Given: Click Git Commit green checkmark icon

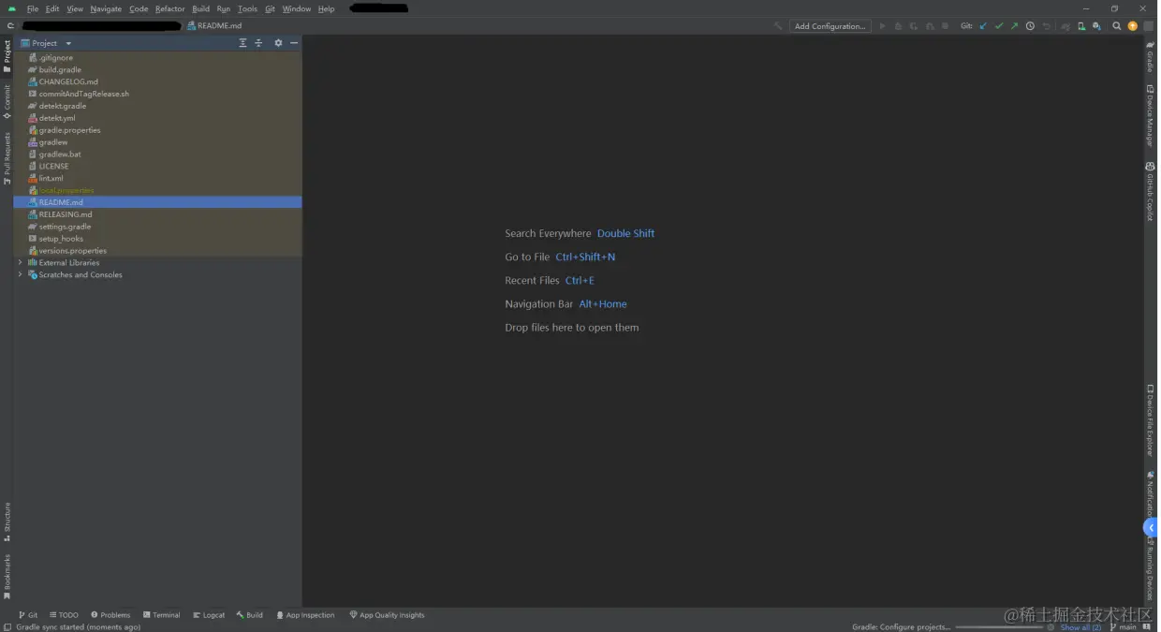Looking at the screenshot, I should click(x=999, y=26).
